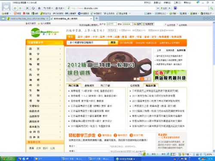Screen dimensions: 215x161
Task: Open a new tab with plus icon
Action: click(97, 18)
